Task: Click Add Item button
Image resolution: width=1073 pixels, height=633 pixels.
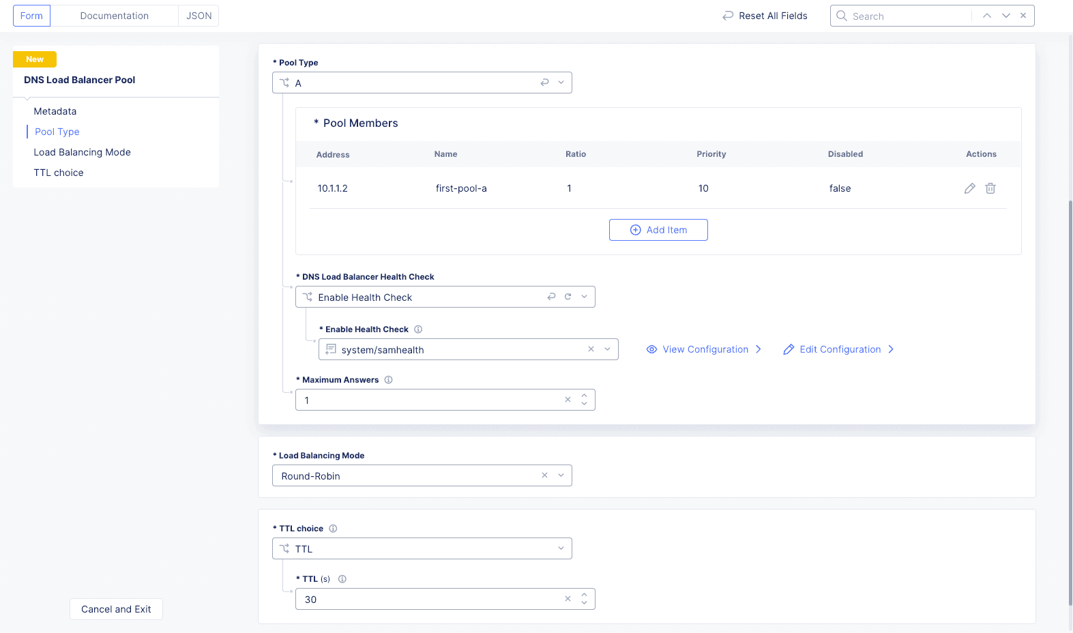Action: (658, 230)
